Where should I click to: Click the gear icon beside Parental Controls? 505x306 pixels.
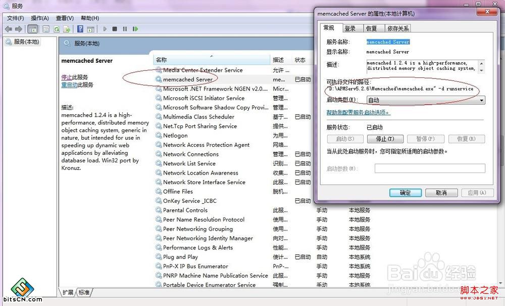click(159, 210)
